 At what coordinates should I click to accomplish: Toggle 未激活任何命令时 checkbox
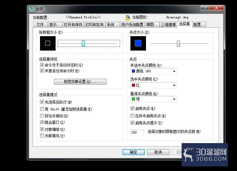[x=42, y=71]
